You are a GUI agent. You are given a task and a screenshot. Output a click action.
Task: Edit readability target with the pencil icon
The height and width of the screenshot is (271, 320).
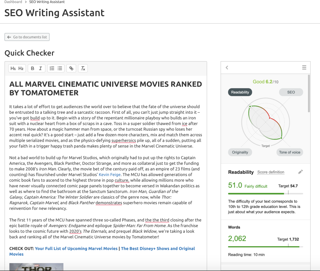(300, 172)
